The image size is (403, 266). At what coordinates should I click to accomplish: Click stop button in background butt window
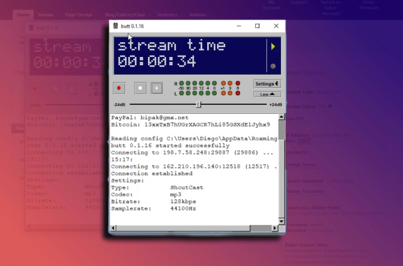pos(55,89)
